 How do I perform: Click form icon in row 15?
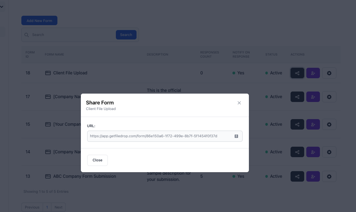48,124
